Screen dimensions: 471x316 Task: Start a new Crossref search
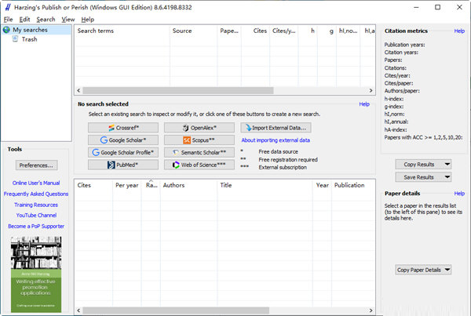click(123, 128)
